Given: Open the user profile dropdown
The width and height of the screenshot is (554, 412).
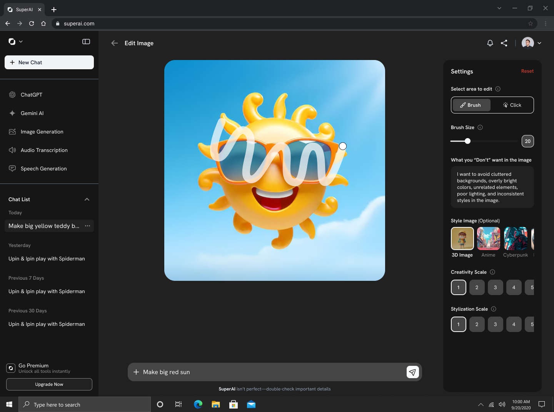Looking at the screenshot, I should coord(539,43).
